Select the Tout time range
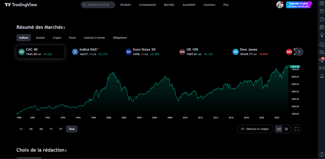This screenshot has width=325, height=159. coord(72,129)
